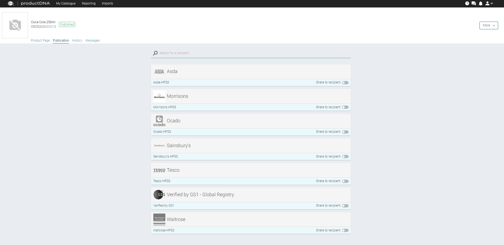This screenshot has height=245, width=504.
Task: Enable sharing for Ocado HFSS
Action: point(345,132)
